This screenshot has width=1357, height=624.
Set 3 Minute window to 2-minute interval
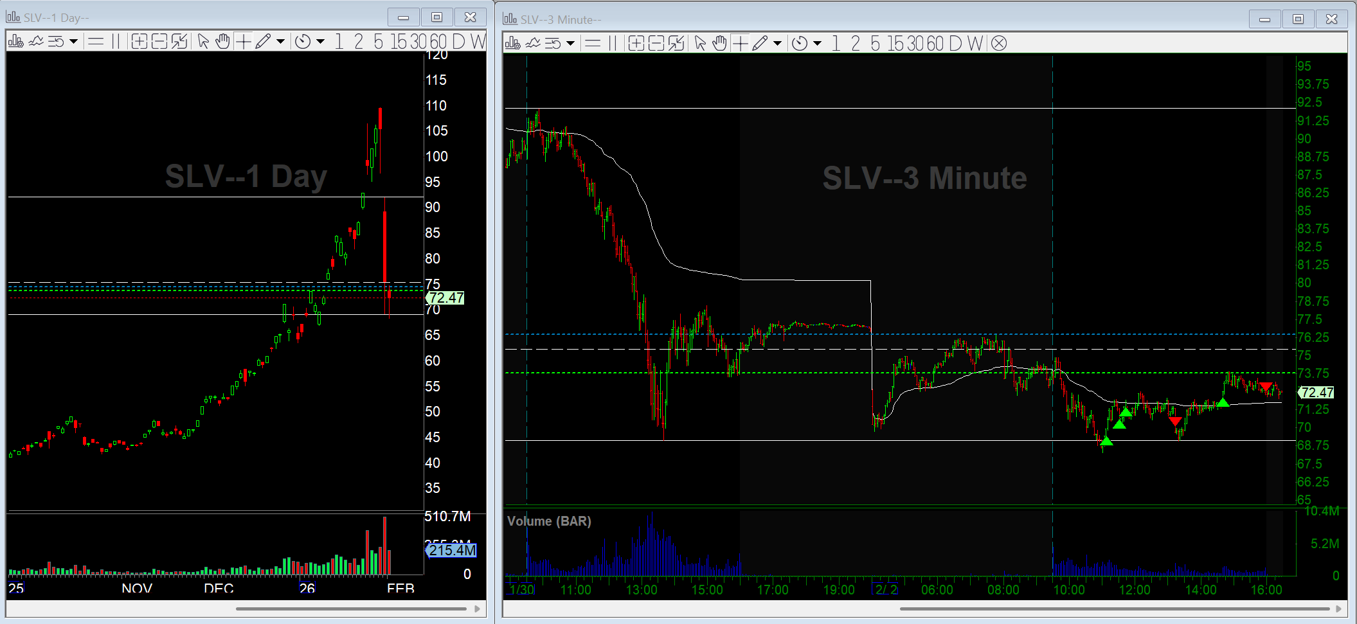tap(855, 44)
